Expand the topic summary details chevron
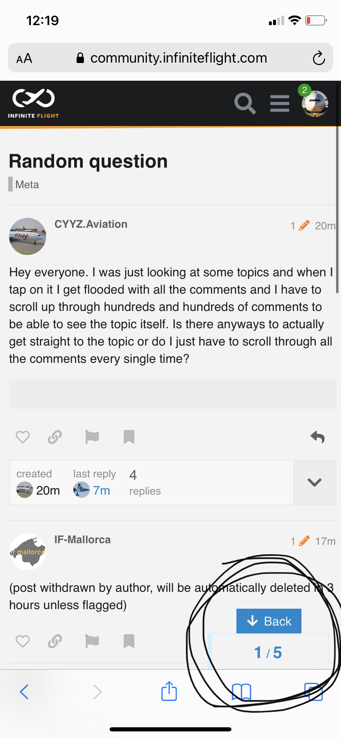 click(x=314, y=483)
